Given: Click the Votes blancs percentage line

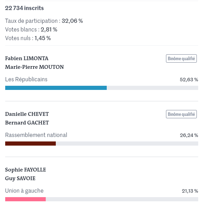Looking at the screenshot, I should coord(31,29).
